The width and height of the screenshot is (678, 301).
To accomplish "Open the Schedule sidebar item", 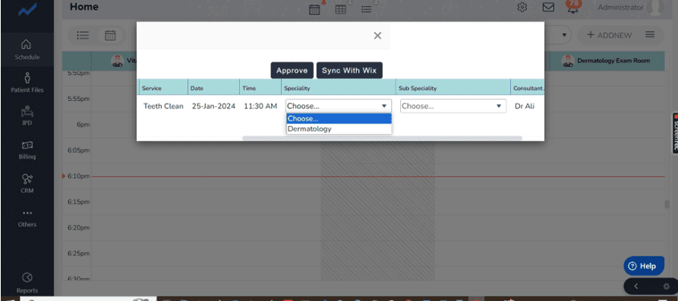I will (27, 49).
